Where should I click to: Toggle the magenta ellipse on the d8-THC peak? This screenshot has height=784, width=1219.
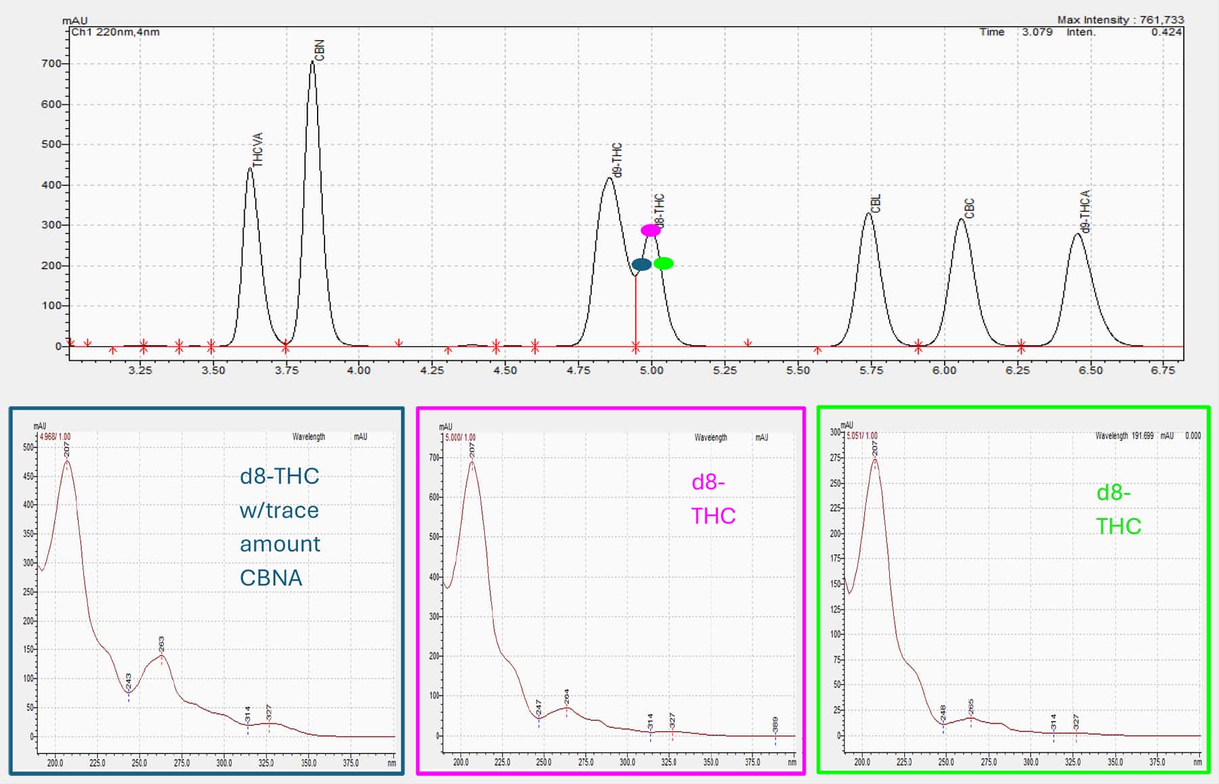coord(651,231)
